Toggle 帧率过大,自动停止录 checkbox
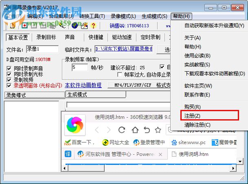248x184 pixels. [120, 74]
